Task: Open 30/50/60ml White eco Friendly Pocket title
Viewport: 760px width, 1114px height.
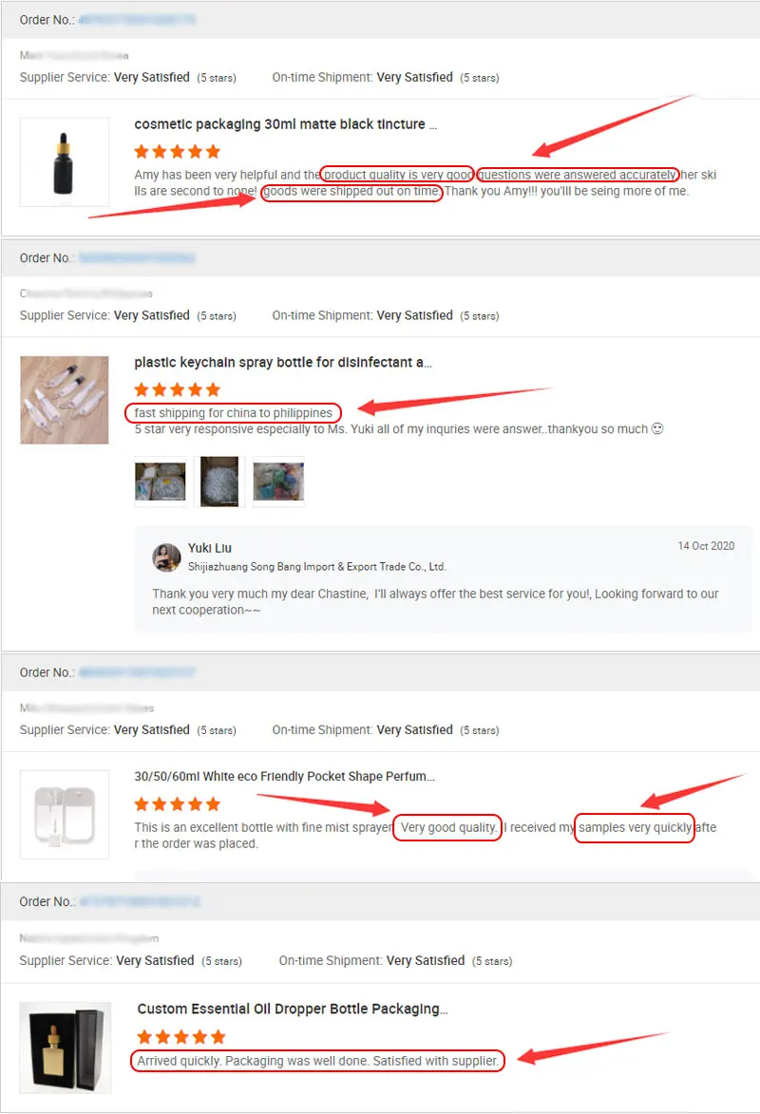Action: coord(284,777)
